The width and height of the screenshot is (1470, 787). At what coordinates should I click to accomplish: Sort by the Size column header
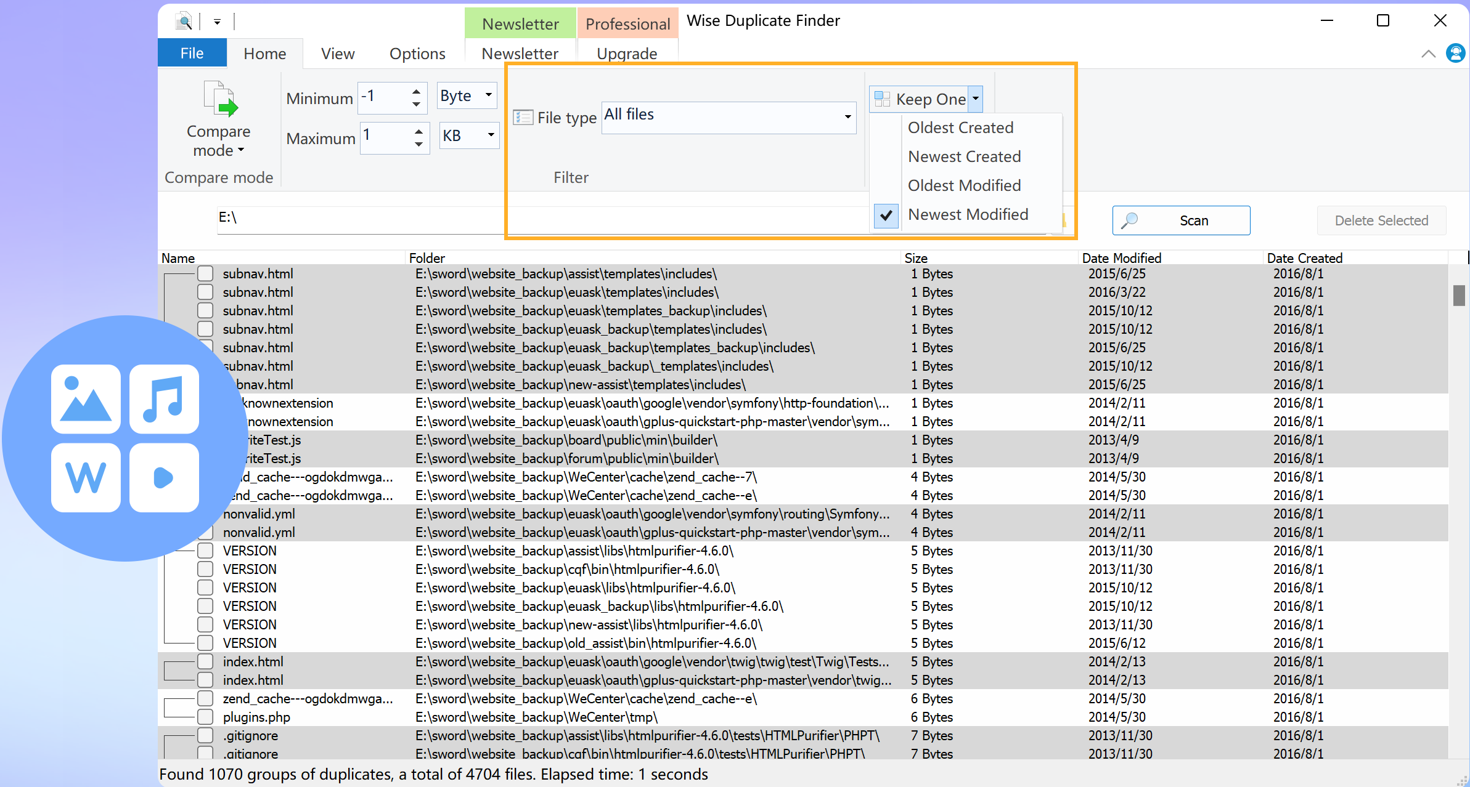point(915,258)
